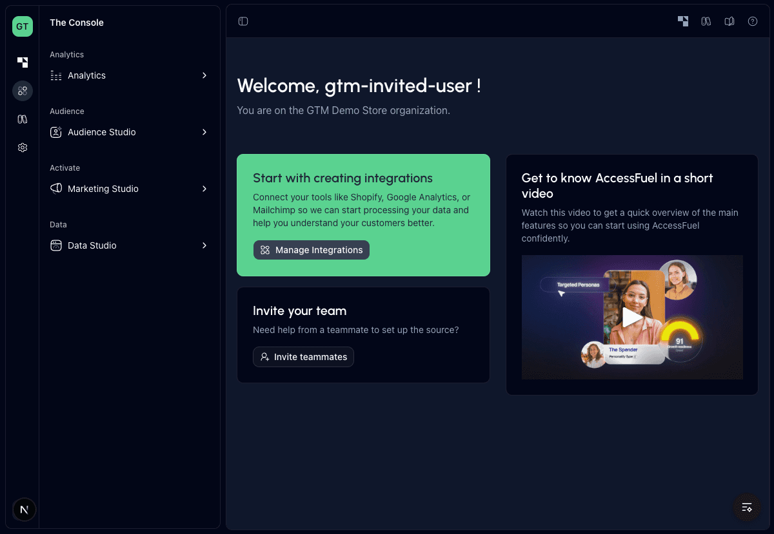Screen dimensions: 774x534
Task: Click the Invite teammates button
Action: (303, 356)
